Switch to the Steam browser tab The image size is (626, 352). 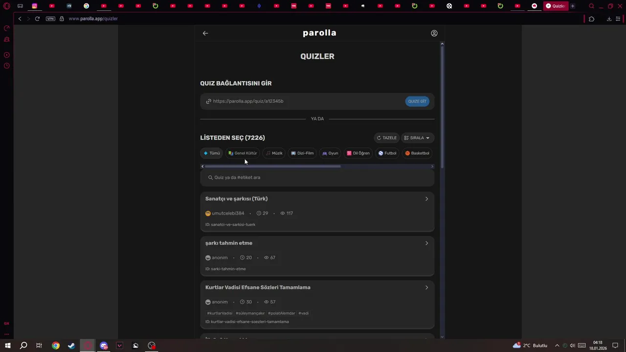coord(69,6)
